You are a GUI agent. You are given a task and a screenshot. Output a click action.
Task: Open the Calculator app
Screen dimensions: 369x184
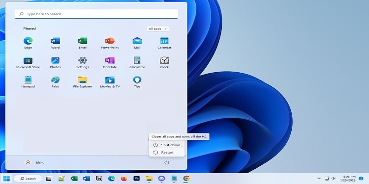137,63
